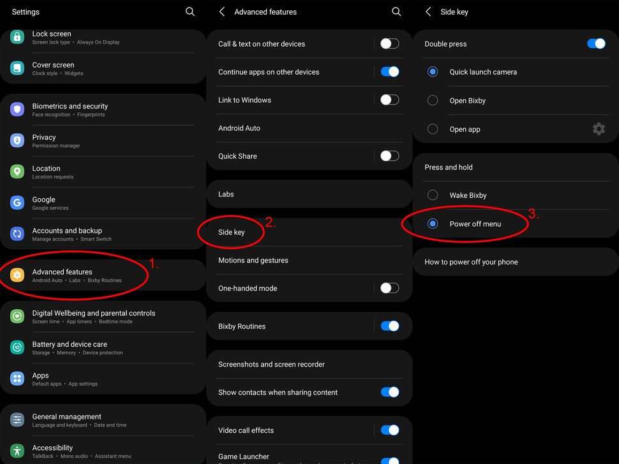Tap How to power off your phone
This screenshot has width=619, height=464.
click(x=471, y=262)
